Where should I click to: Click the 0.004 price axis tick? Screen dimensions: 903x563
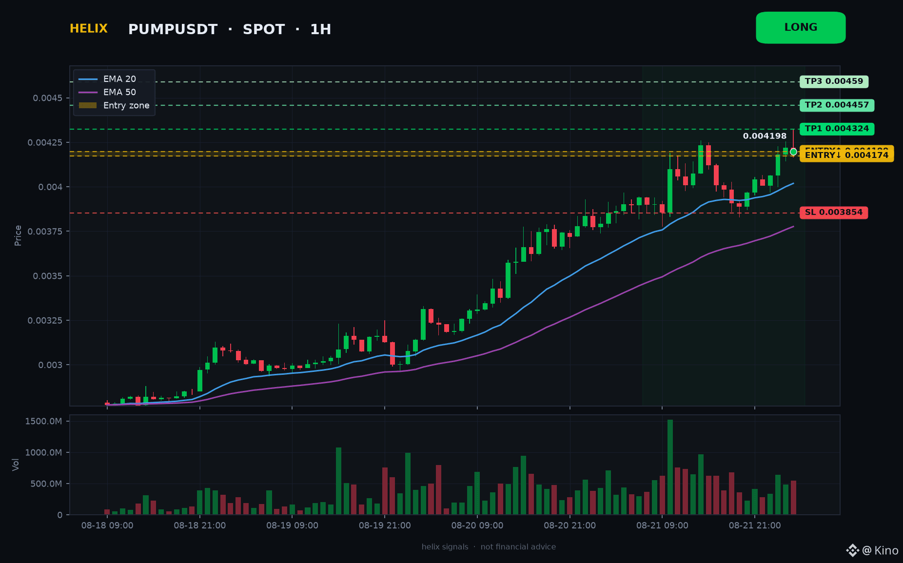tap(51, 187)
